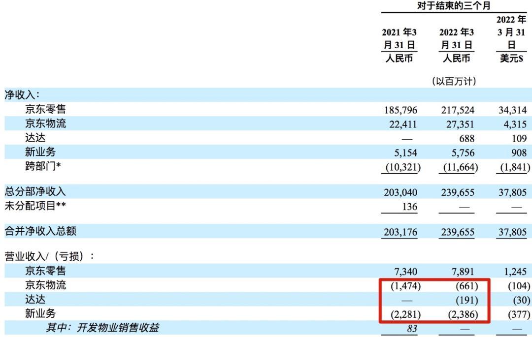Viewport: 532px width, 337px height.
Task: Click the 营业收入/（亏损）: section heading
Action: point(50,256)
